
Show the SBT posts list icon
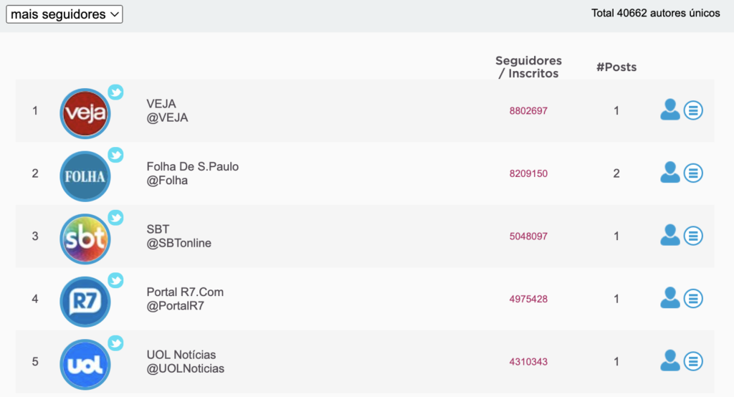pos(693,236)
